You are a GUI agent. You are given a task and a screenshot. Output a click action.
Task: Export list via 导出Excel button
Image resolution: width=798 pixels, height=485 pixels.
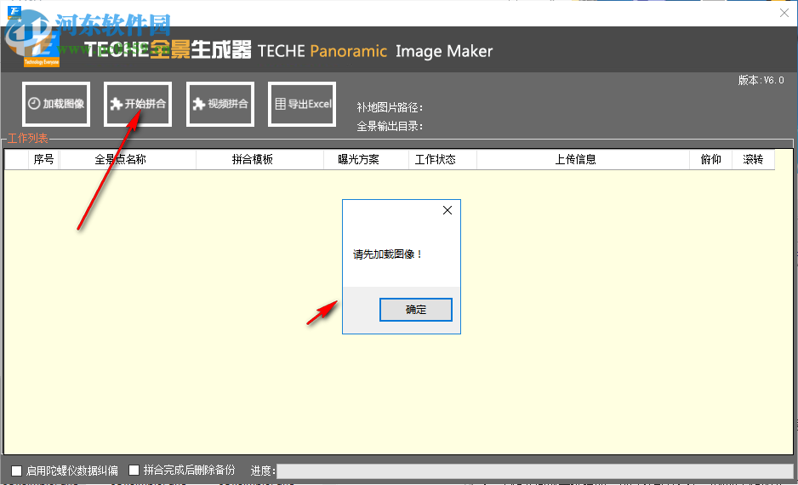(302, 104)
